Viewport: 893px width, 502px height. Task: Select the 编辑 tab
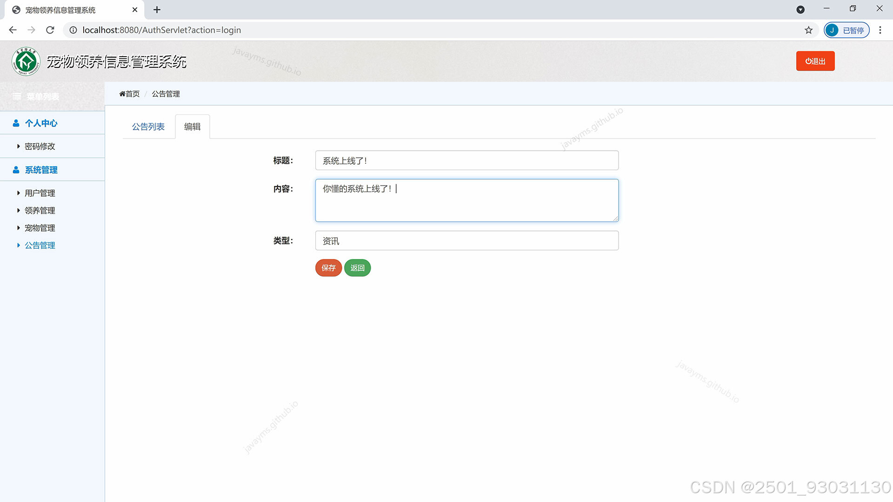(x=193, y=127)
